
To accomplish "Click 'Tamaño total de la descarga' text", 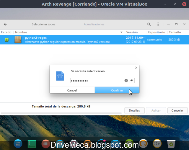I will pos(54,106).
